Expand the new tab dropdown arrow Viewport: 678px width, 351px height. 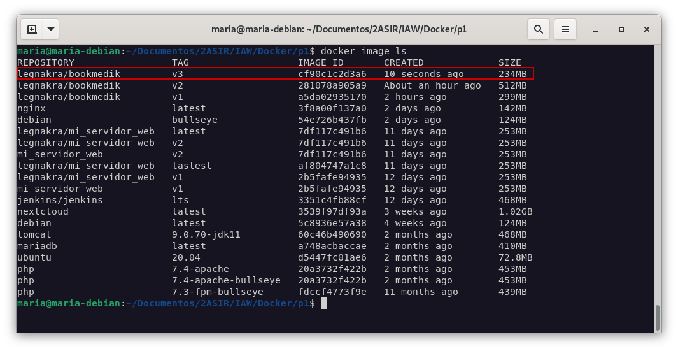pyautogui.click(x=51, y=29)
